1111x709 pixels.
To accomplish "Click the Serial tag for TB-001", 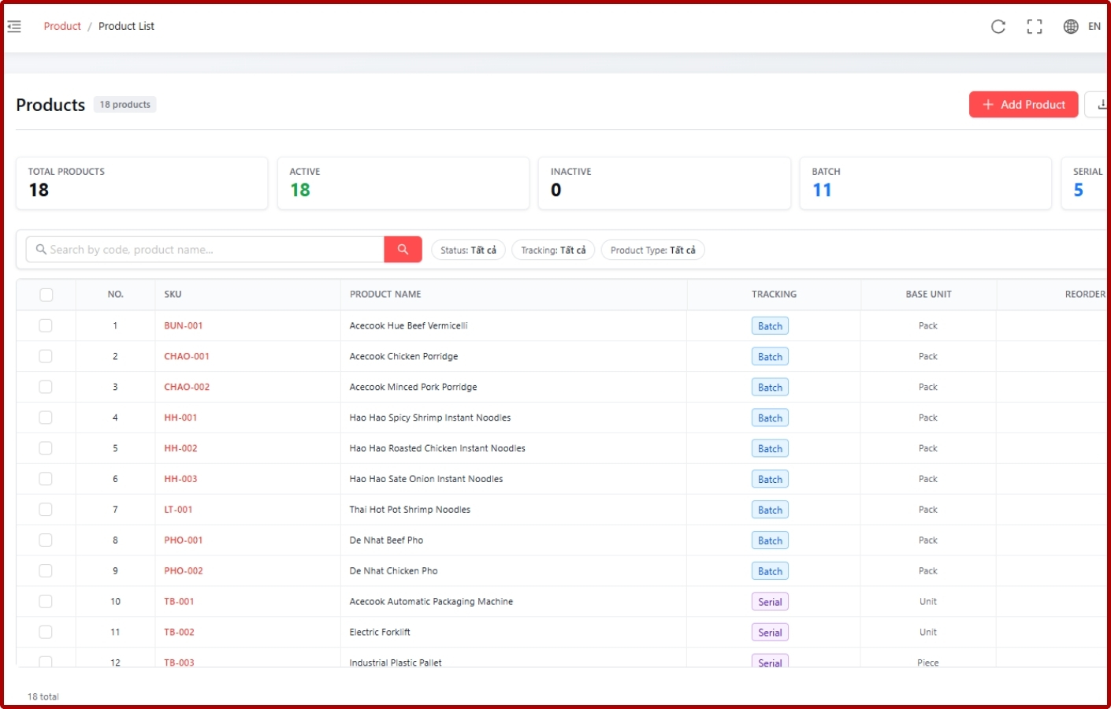I will pyautogui.click(x=770, y=602).
